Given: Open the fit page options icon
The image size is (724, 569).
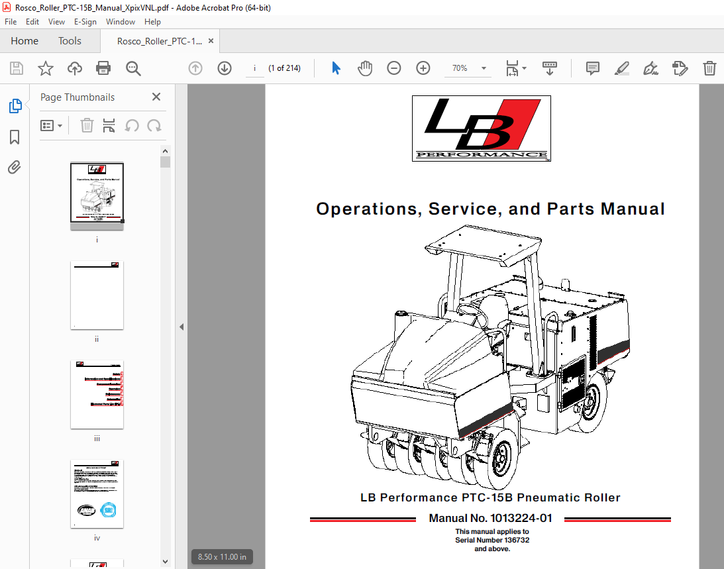Looking at the screenshot, I should point(512,68).
